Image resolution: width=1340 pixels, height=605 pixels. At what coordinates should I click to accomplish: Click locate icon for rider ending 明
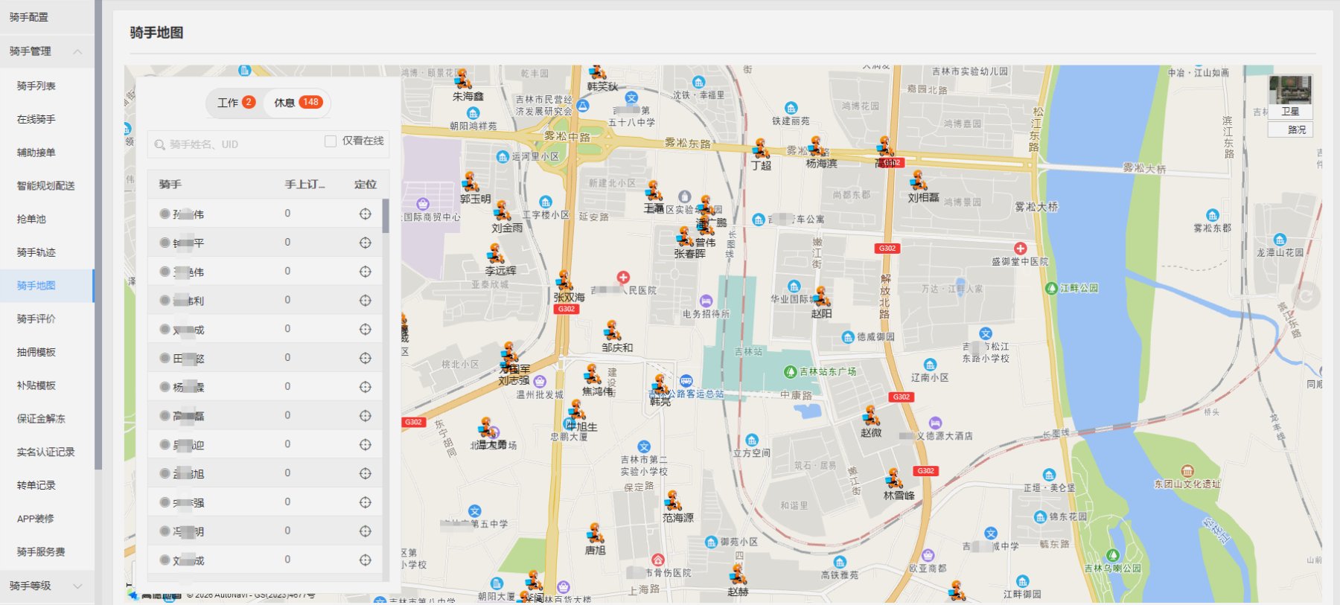[365, 531]
